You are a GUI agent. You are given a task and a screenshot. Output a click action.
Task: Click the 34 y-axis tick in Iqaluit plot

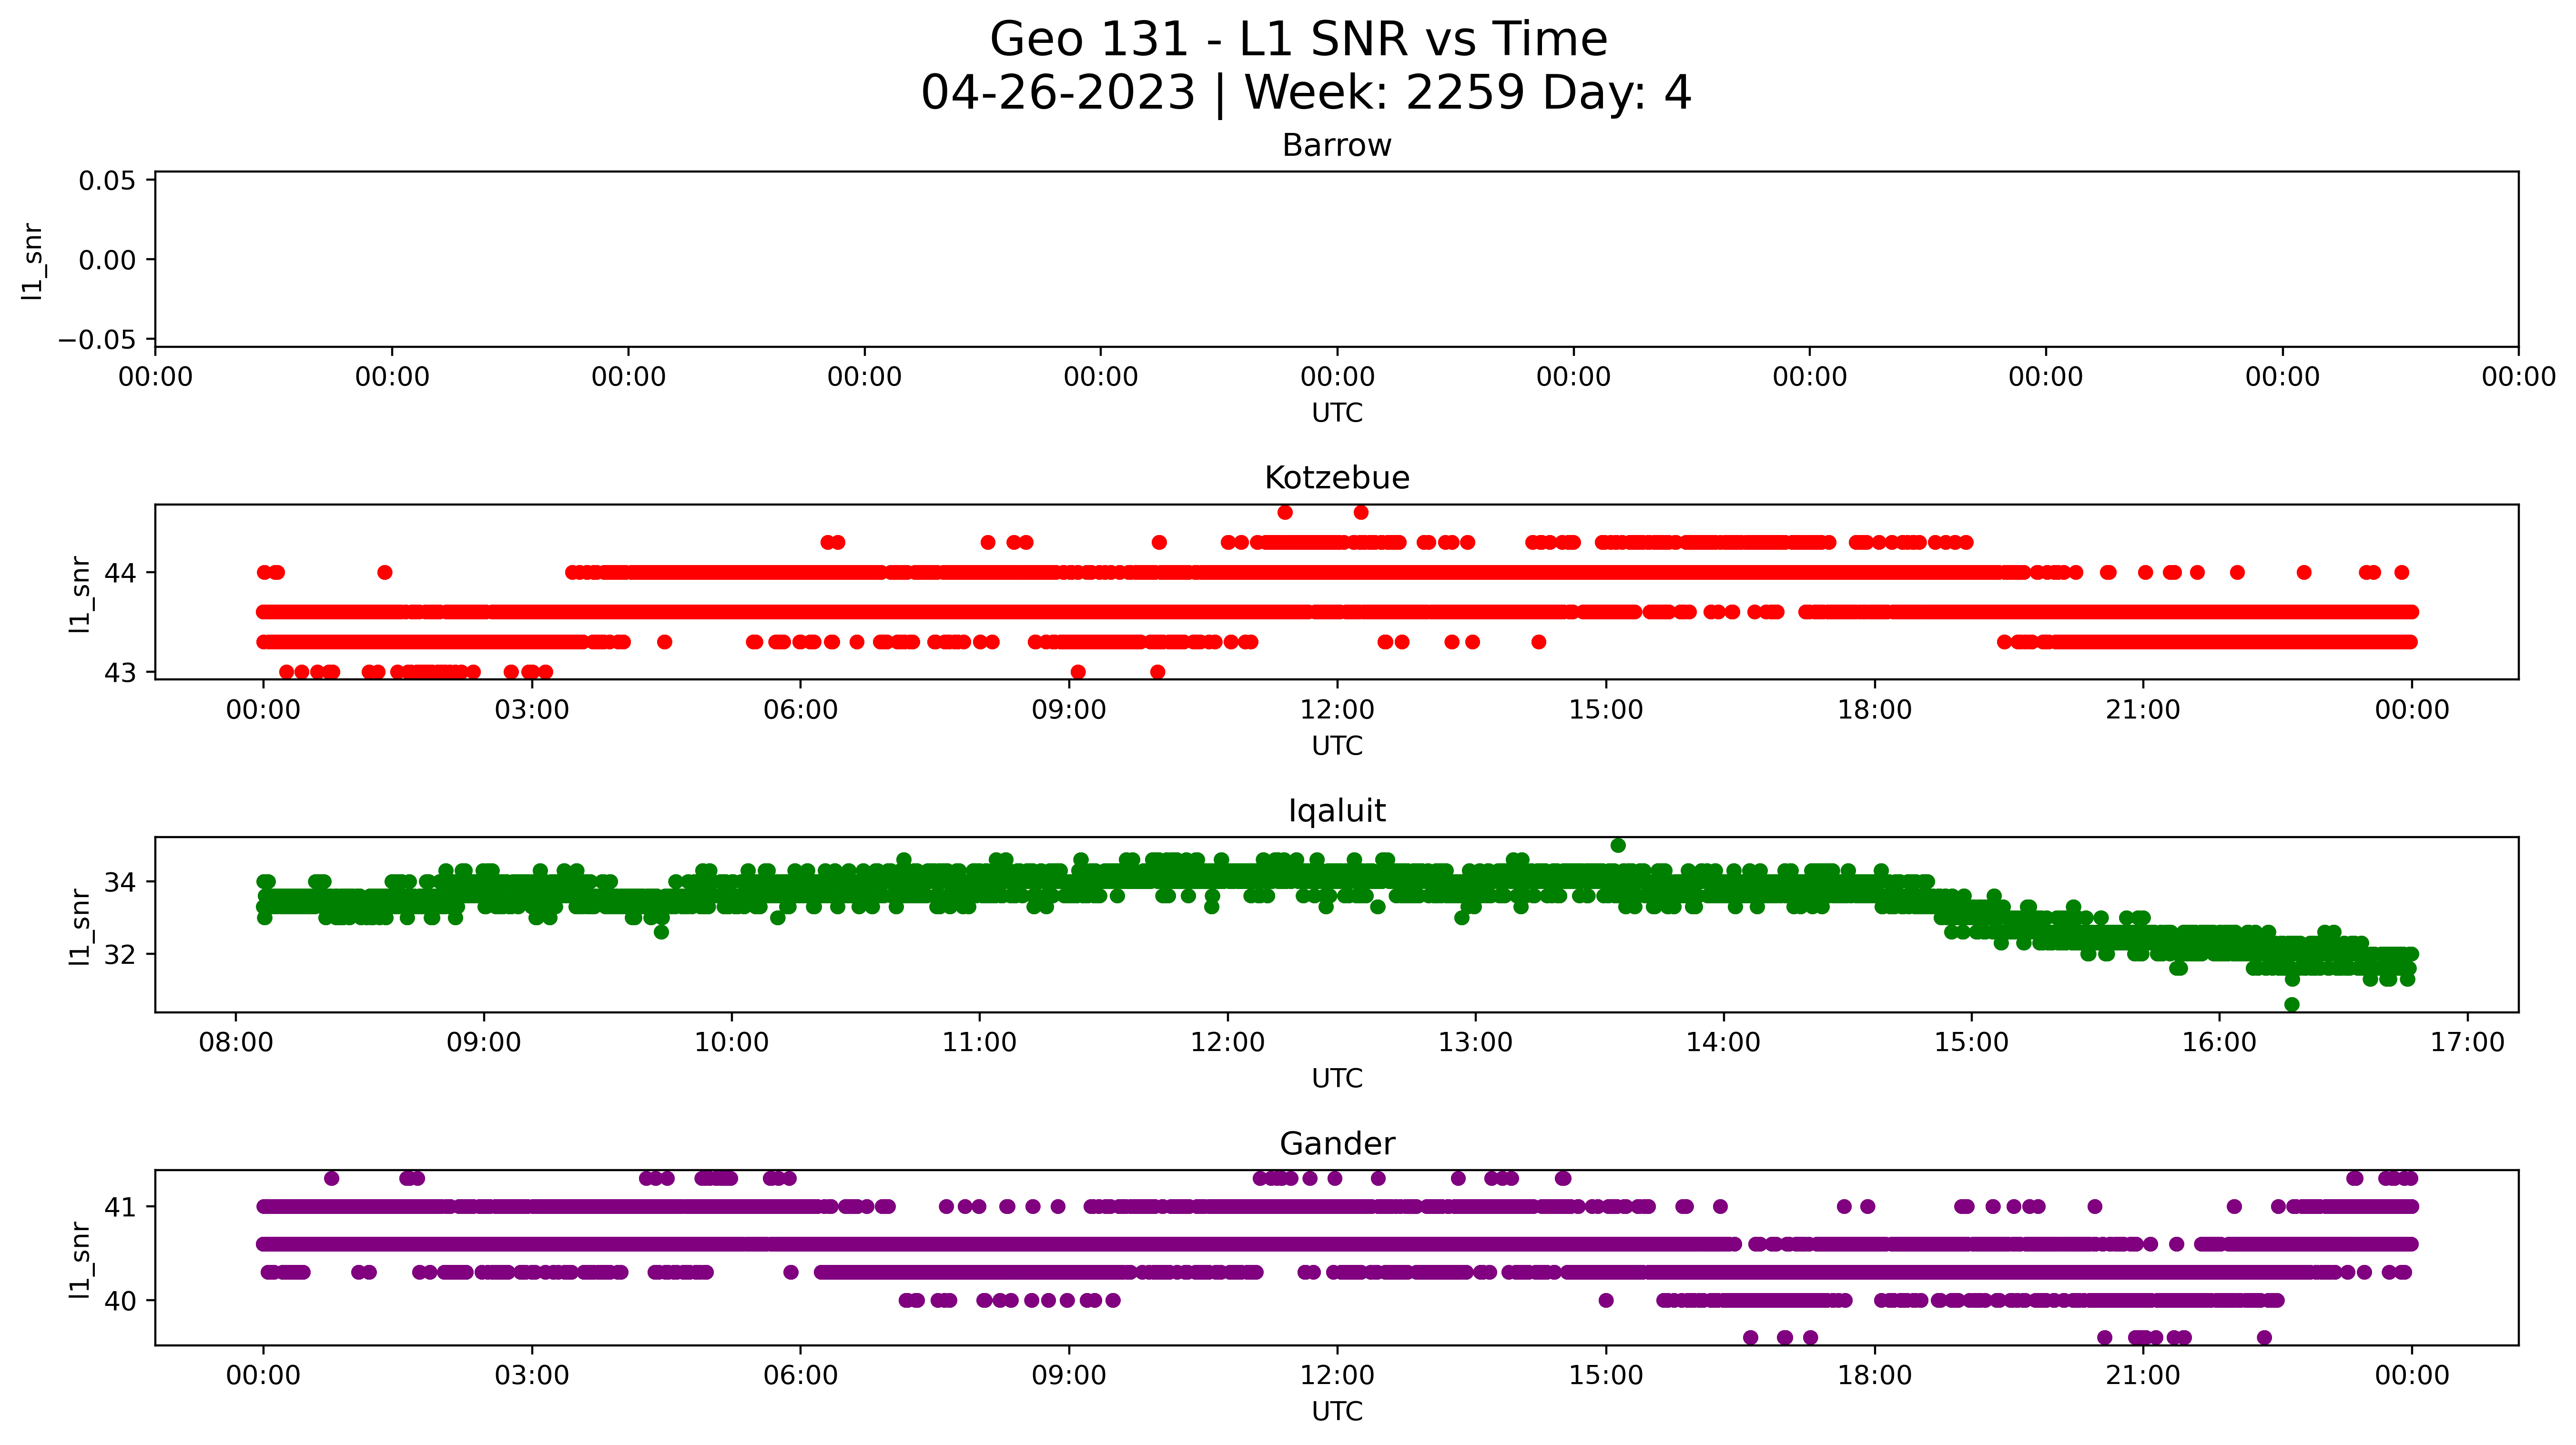120,882
